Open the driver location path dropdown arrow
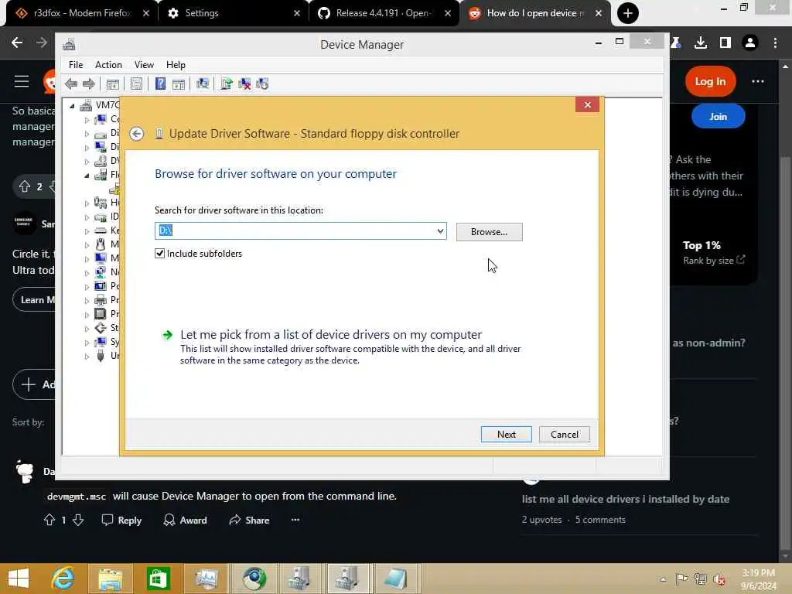Image resolution: width=792 pixels, height=594 pixels. [x=440, y=230]
